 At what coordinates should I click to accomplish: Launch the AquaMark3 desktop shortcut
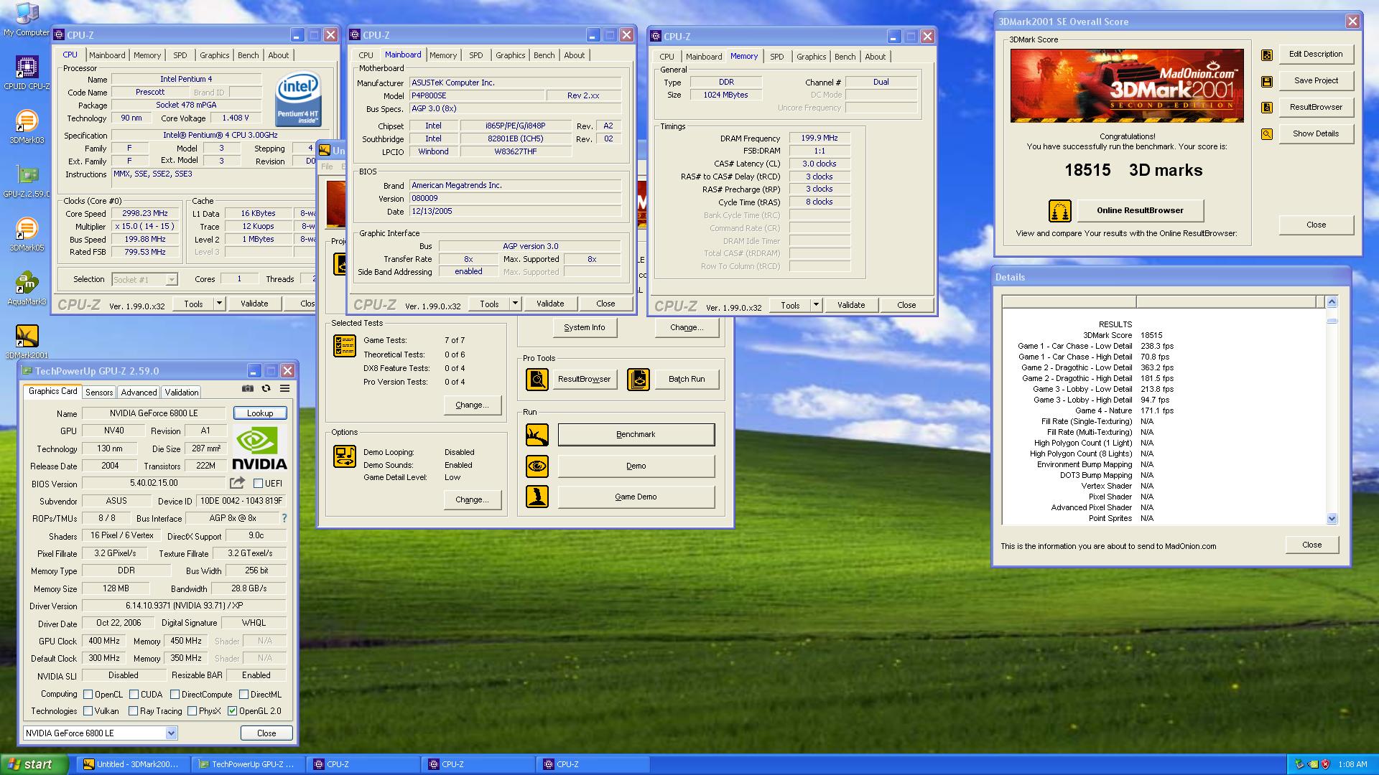point(27,288)
